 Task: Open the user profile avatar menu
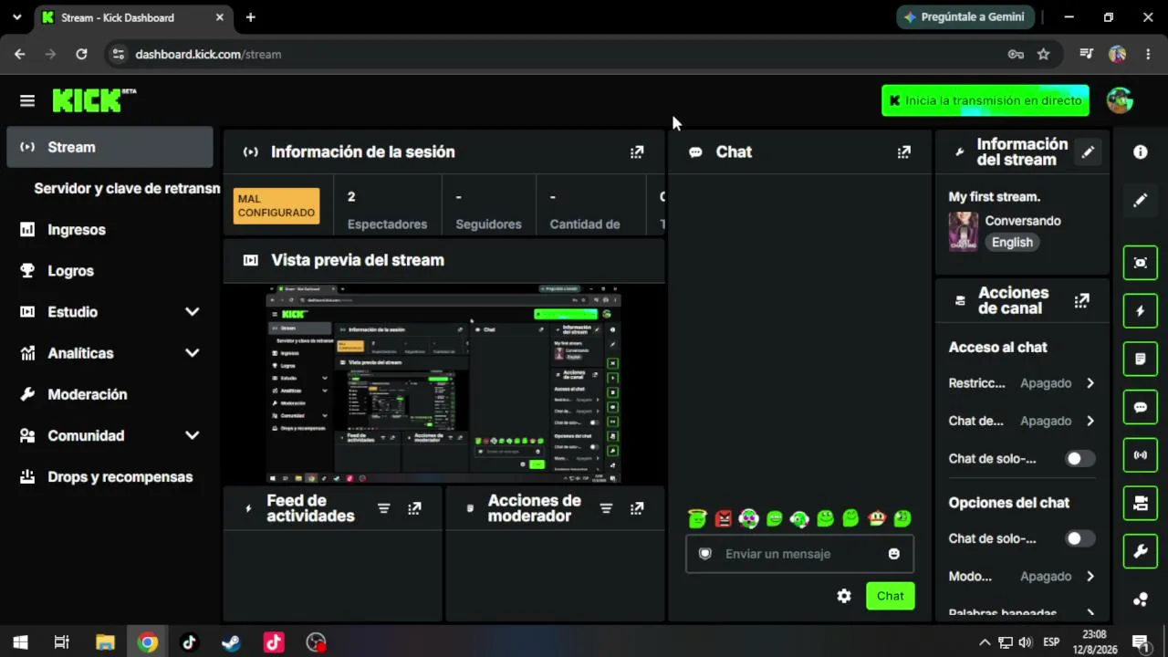tap(1120, 100)
